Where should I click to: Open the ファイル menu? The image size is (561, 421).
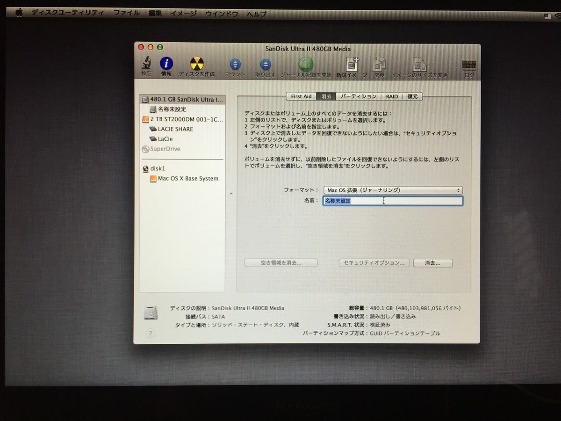click(x=126, y=13)
